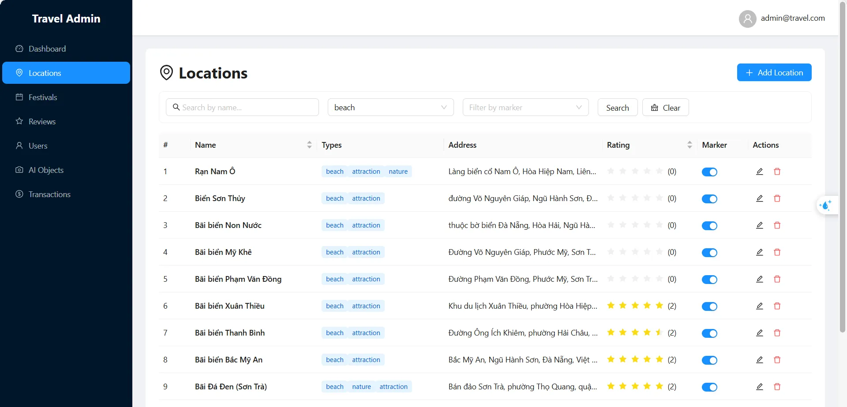Click the edit pencil for Biển Sơn Thủy
This screenshot has height=407, width=847.
(760, 198)
